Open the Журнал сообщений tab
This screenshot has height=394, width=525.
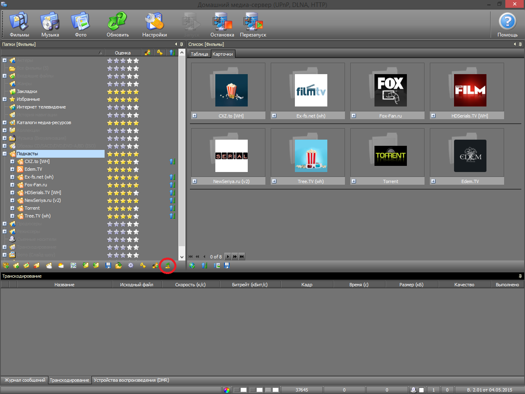(x=25, y=380)
